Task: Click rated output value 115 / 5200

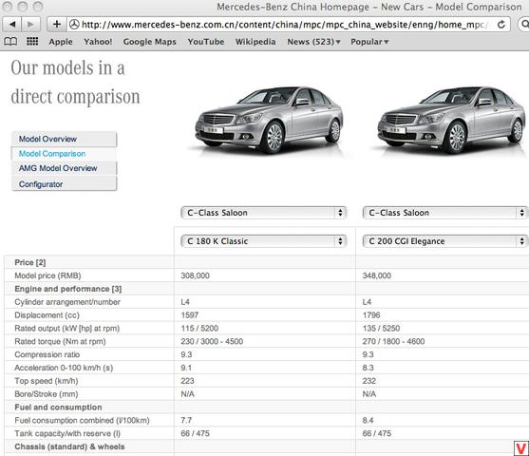Action: [199, 328]
